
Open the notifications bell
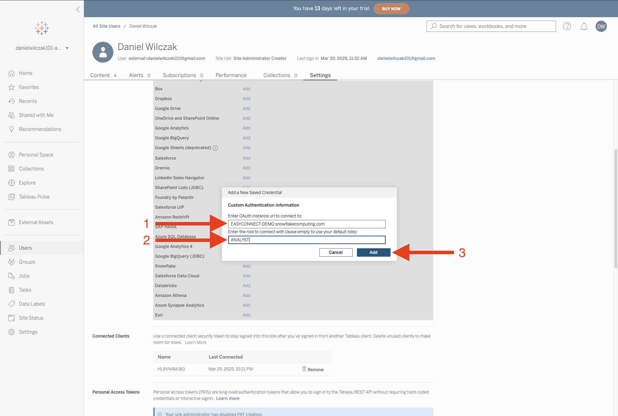(x=584, y=26)
